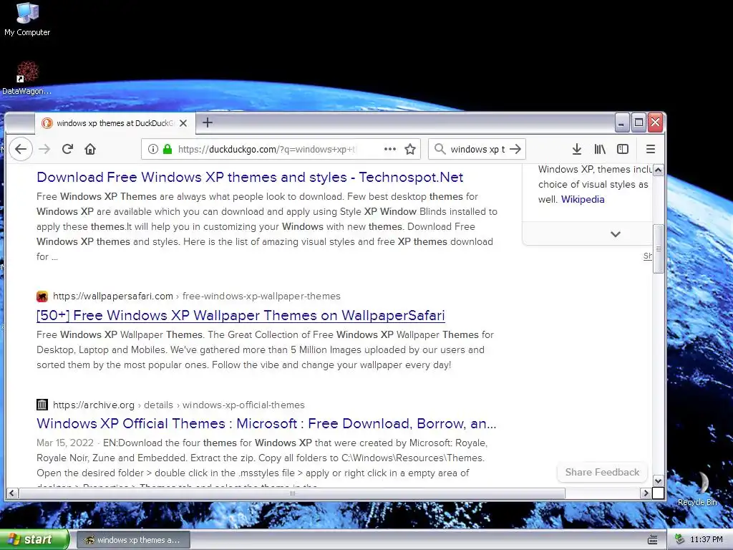
Task: Bookmark this page with the star icon
Action: pyautogui.click(x=410, y=149)
